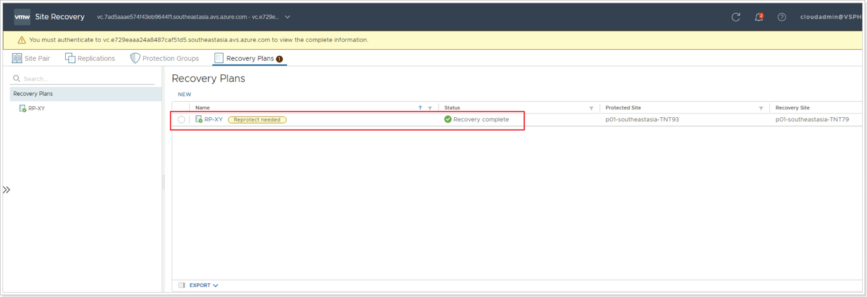The height and width of the screenshot is (297, 867).
Task: Open the help question mark menu
Action: pyautogui.click(x=782, y=17)
